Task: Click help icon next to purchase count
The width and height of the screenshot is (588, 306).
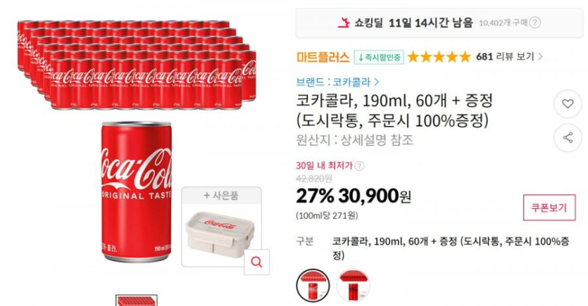Action: tap(534, 23)
